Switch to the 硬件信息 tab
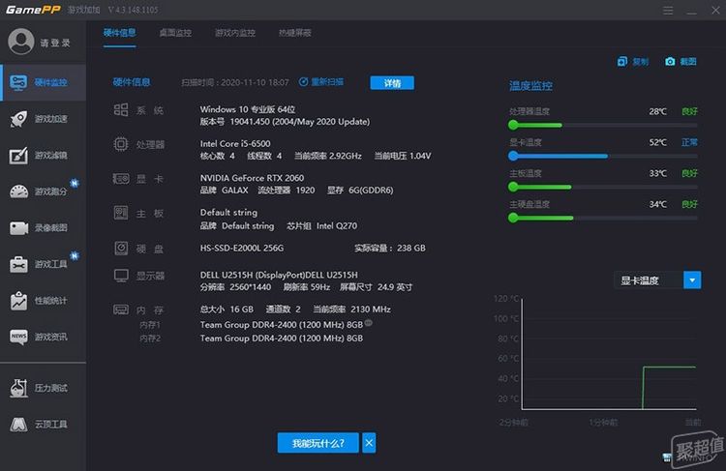 click(x=119, y=33)
